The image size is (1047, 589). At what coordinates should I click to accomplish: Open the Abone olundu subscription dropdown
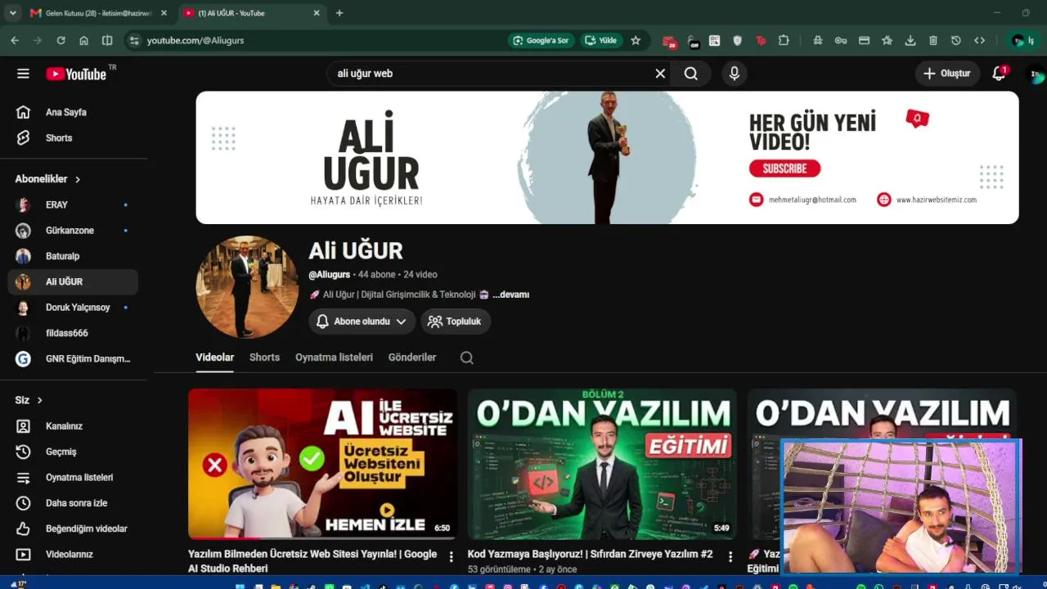tap(362, 321)
